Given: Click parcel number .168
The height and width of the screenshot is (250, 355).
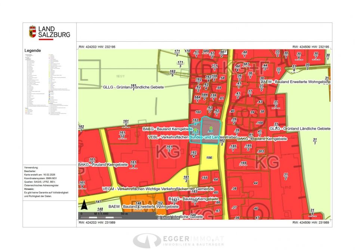Looking at the screenshot, I should pyautogui.click(x=259, y=123).
